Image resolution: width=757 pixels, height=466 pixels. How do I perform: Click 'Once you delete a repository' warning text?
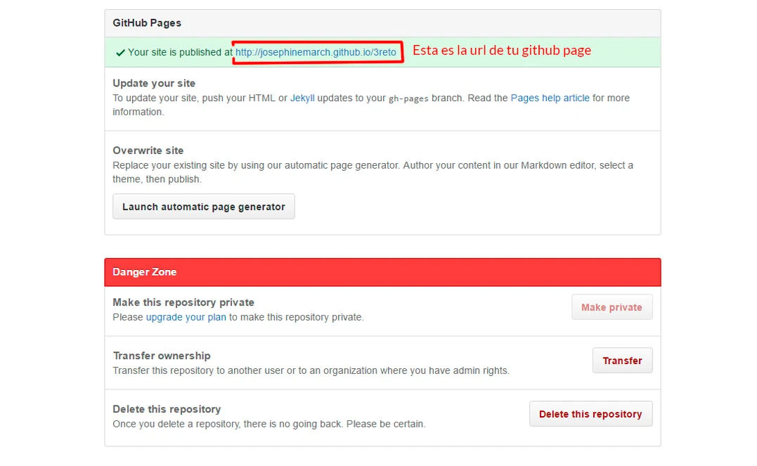click(x=269, y=424)
